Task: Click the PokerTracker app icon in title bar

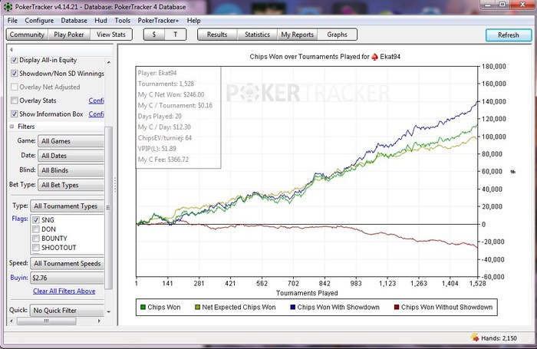Action: tap(8, 6)
